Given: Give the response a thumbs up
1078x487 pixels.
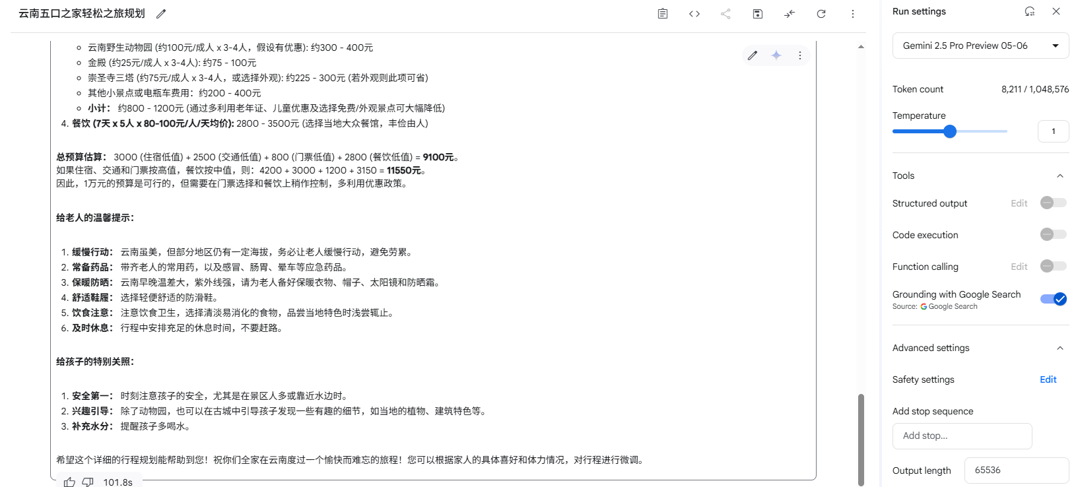Looking at the screenshot, I should (69, 482).
